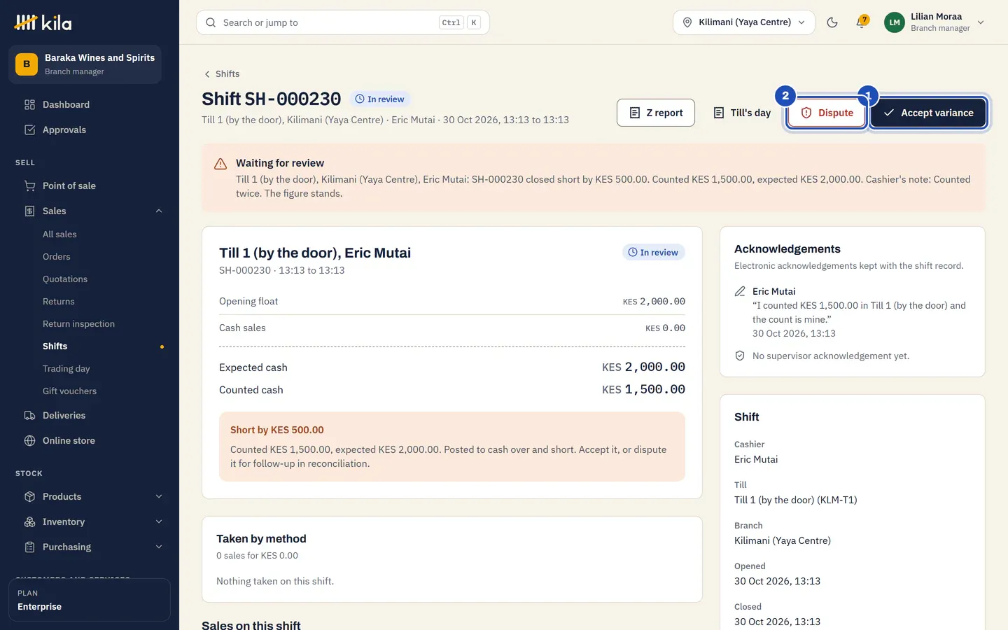Open Orders under Sales
Screen dimensions: 1008x630
[57, 257]
